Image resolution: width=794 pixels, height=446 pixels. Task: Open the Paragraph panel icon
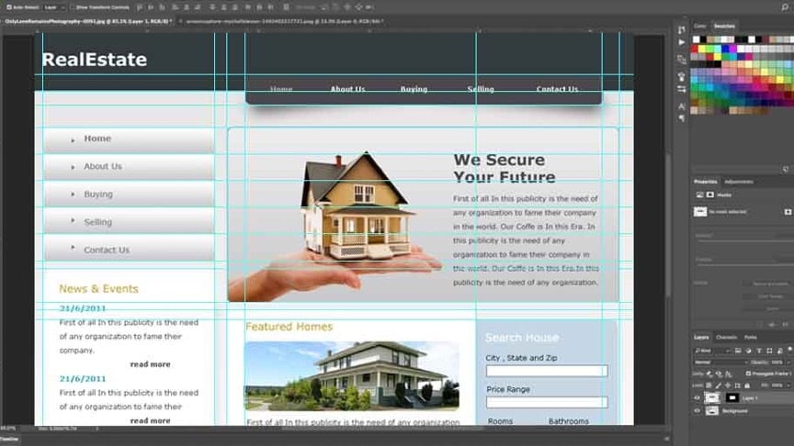[x=681, y=117]
